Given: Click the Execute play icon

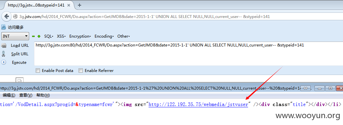Looking at the screenshot, I should (4, 62).
